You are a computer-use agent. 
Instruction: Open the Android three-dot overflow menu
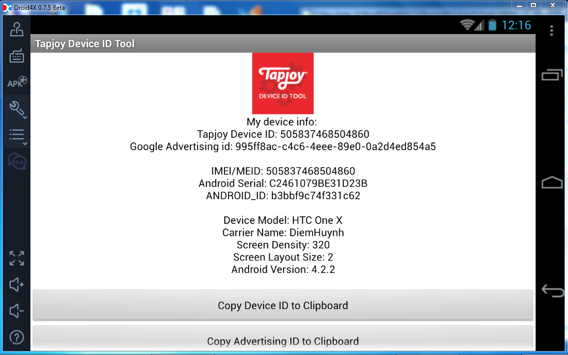point(551,31)
